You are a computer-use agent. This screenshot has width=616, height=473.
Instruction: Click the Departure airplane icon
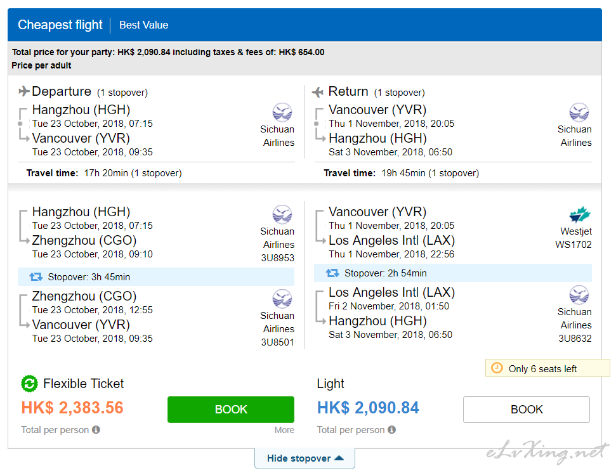(x=24, y=91)
